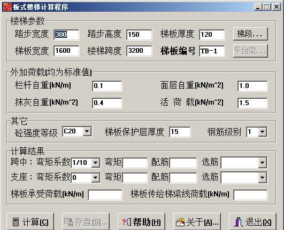Click the 楼梯跨度 field showing 3200

click(139, 51)
